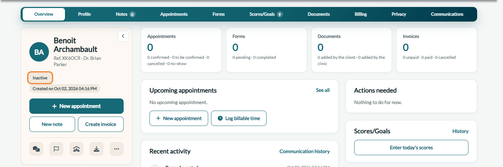Click the 'Ref. XK6OCR · Dr. Brian Parker' text
Viewport: 503px width, 167px height.
pos(77,61)
